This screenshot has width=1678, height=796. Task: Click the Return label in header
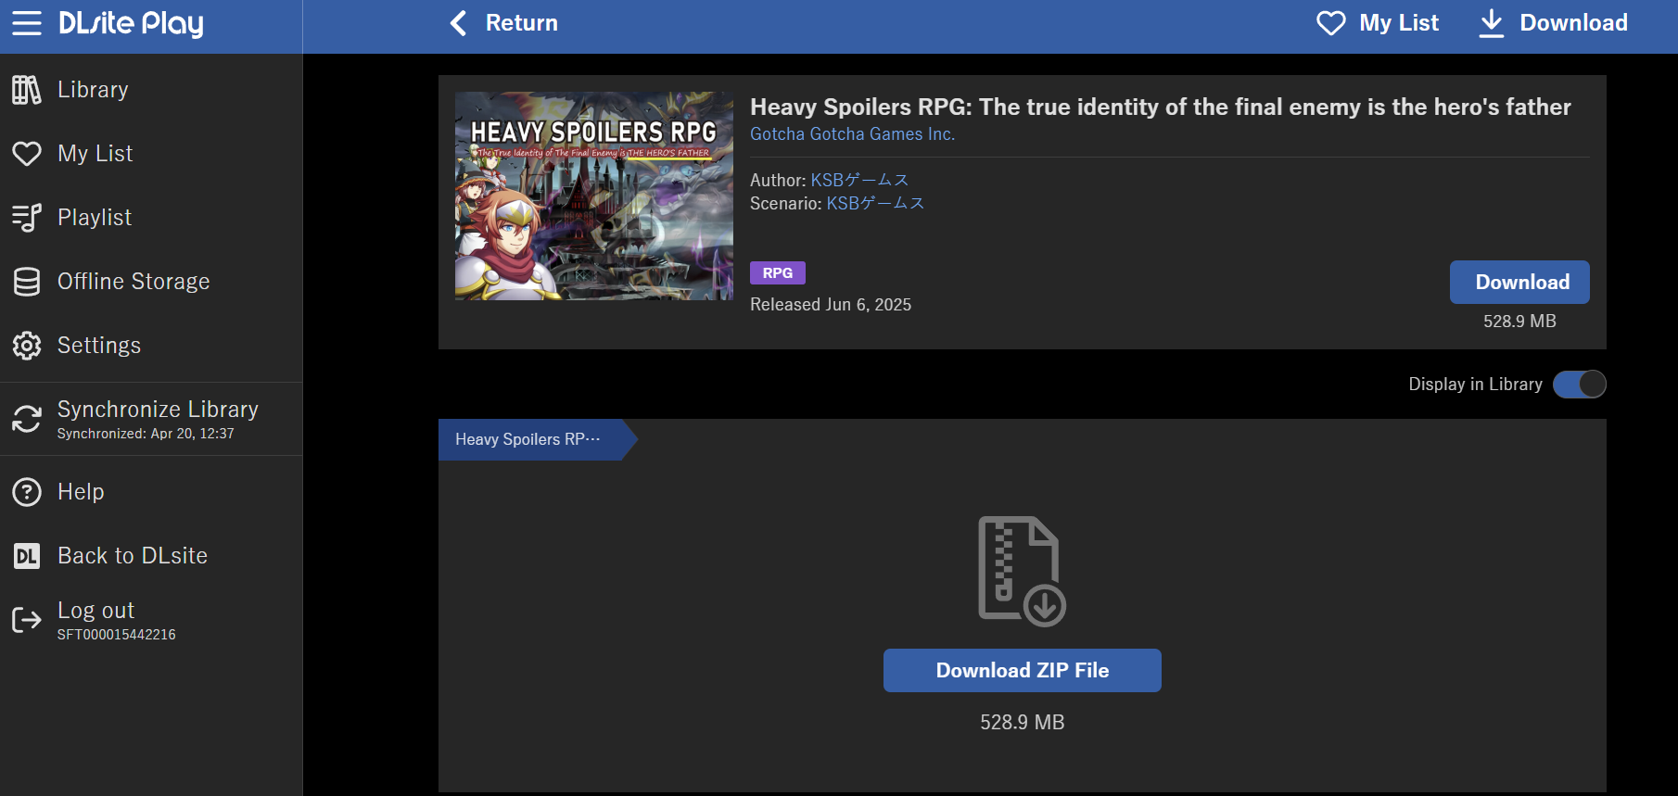click(x=522, y=23)
